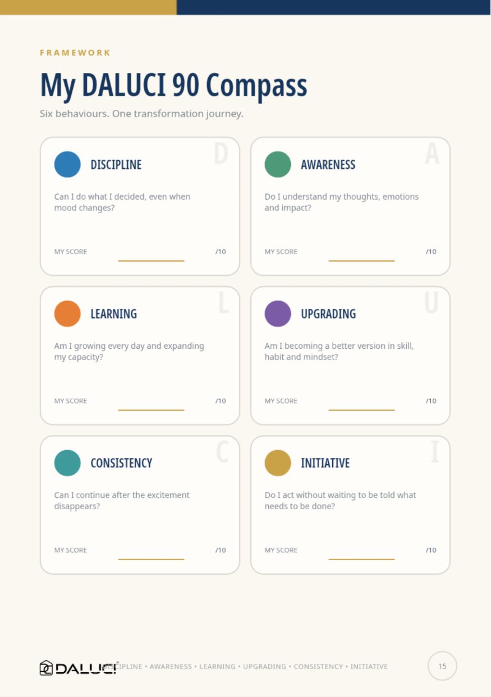Click the Initiative score line field
This screenshot has height=697, width=491.
coord(361,559)
